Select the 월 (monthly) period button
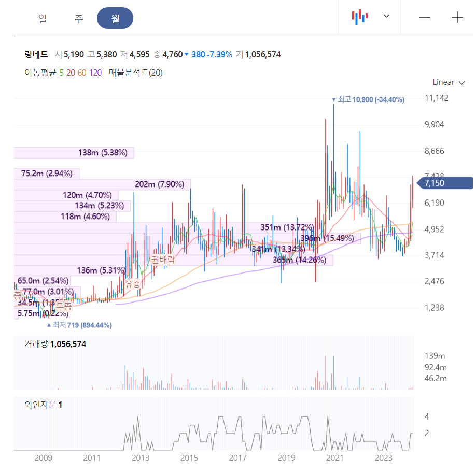 coord(115,18)
